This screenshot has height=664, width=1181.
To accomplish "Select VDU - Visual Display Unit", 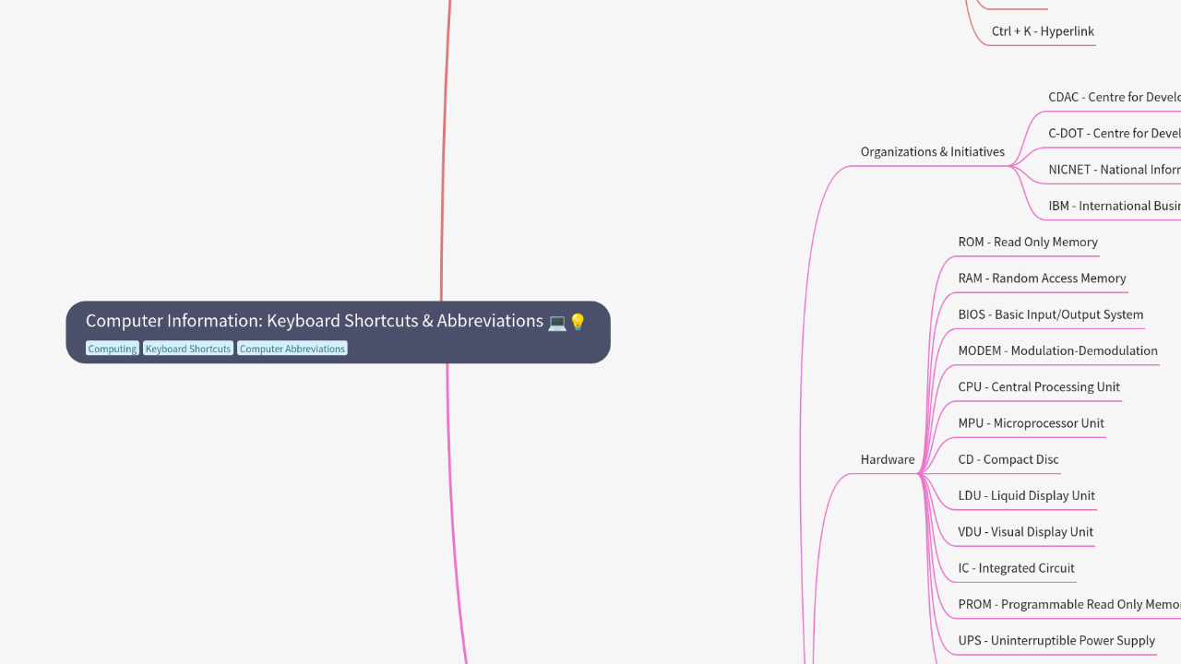I will (x=1026, y=532).
